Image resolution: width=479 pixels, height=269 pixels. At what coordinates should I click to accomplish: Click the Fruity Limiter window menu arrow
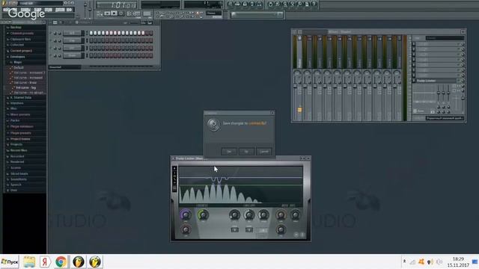(173, 158)
